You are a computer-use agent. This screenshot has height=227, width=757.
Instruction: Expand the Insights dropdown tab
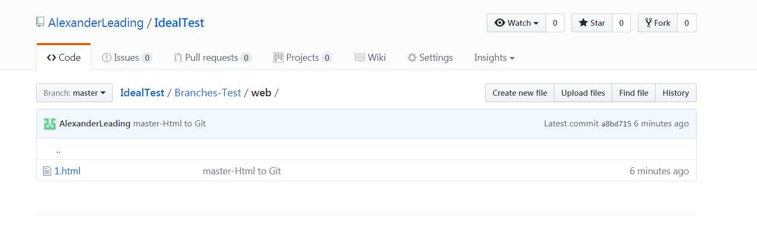(x=494, y=58)
